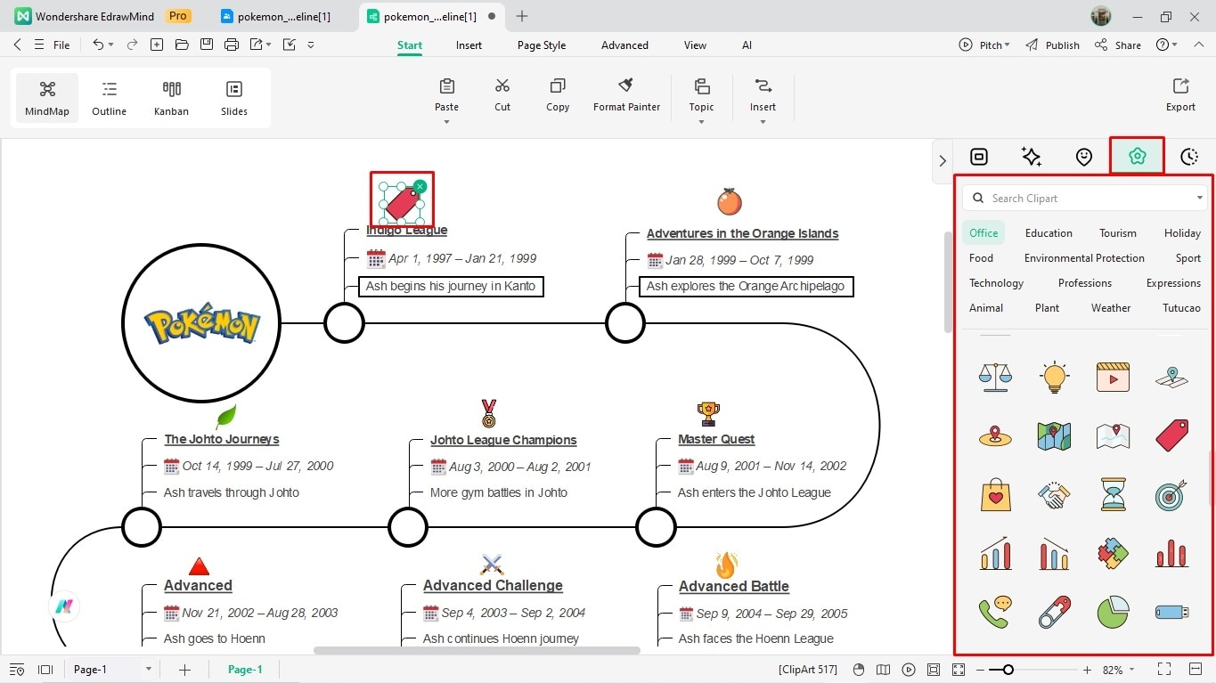Click the Cut tool
The height and width of the screenshot is (683, 1216).
pos(502,95)
